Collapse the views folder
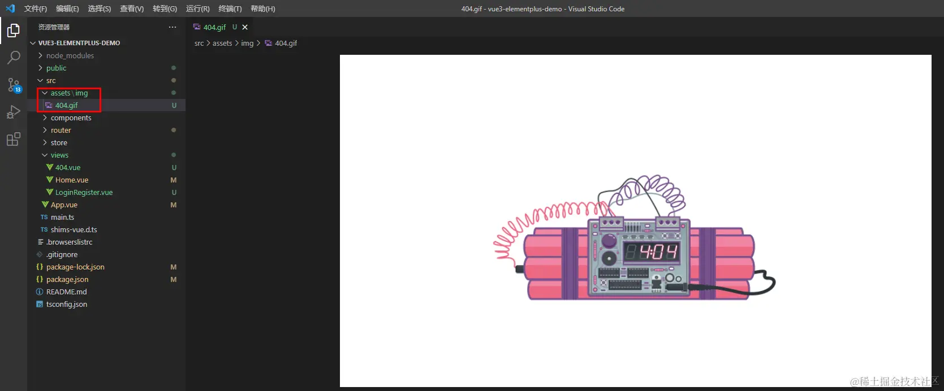 pyautogui.click(x=45, y=155)
